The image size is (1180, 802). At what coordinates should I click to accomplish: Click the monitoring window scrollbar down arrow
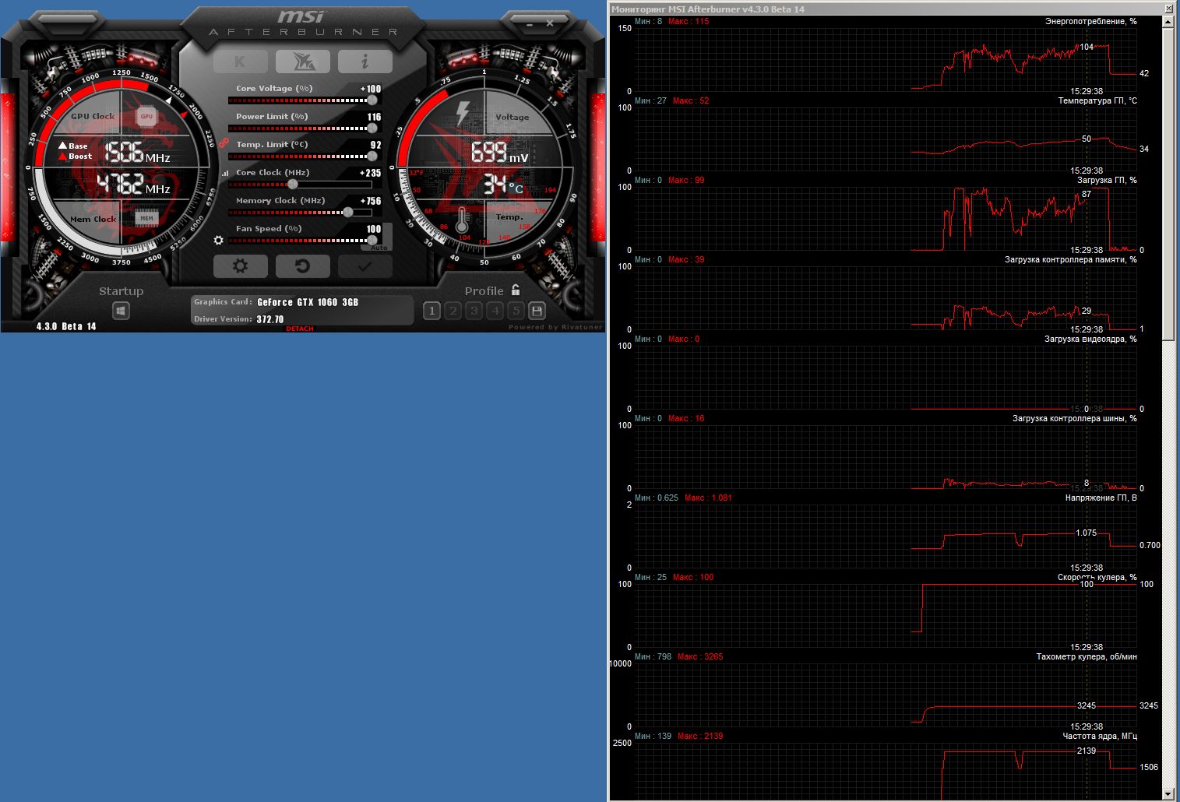1168,793
